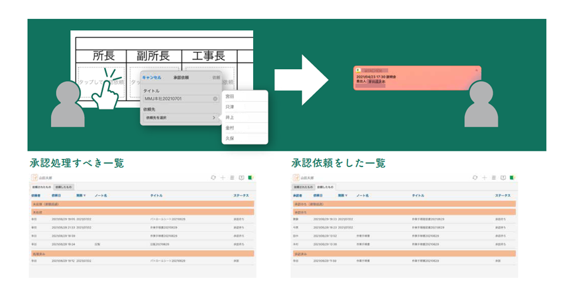This screenshot has height=299, width=578.
Task: Open the pink notification banner
Action: point(417,78)
